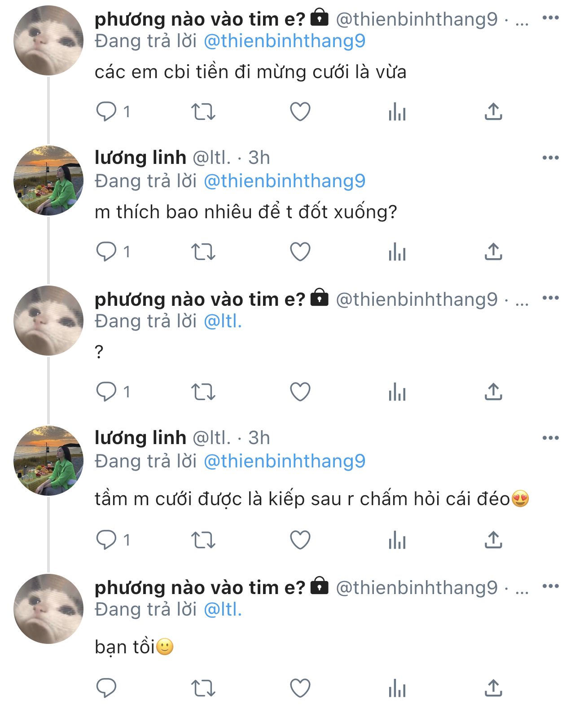Image resolution: width=579 pixels, height=709 pixels.
Task: Open more options on first tweet
Action: pyautogui.click(x=550, y=18)
